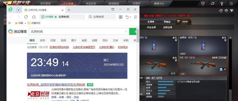The width and height of the screenshot is (238, 101).
Task: Open the browser apps grid icon
Action: pyautogui.click(x=121, y=17)
